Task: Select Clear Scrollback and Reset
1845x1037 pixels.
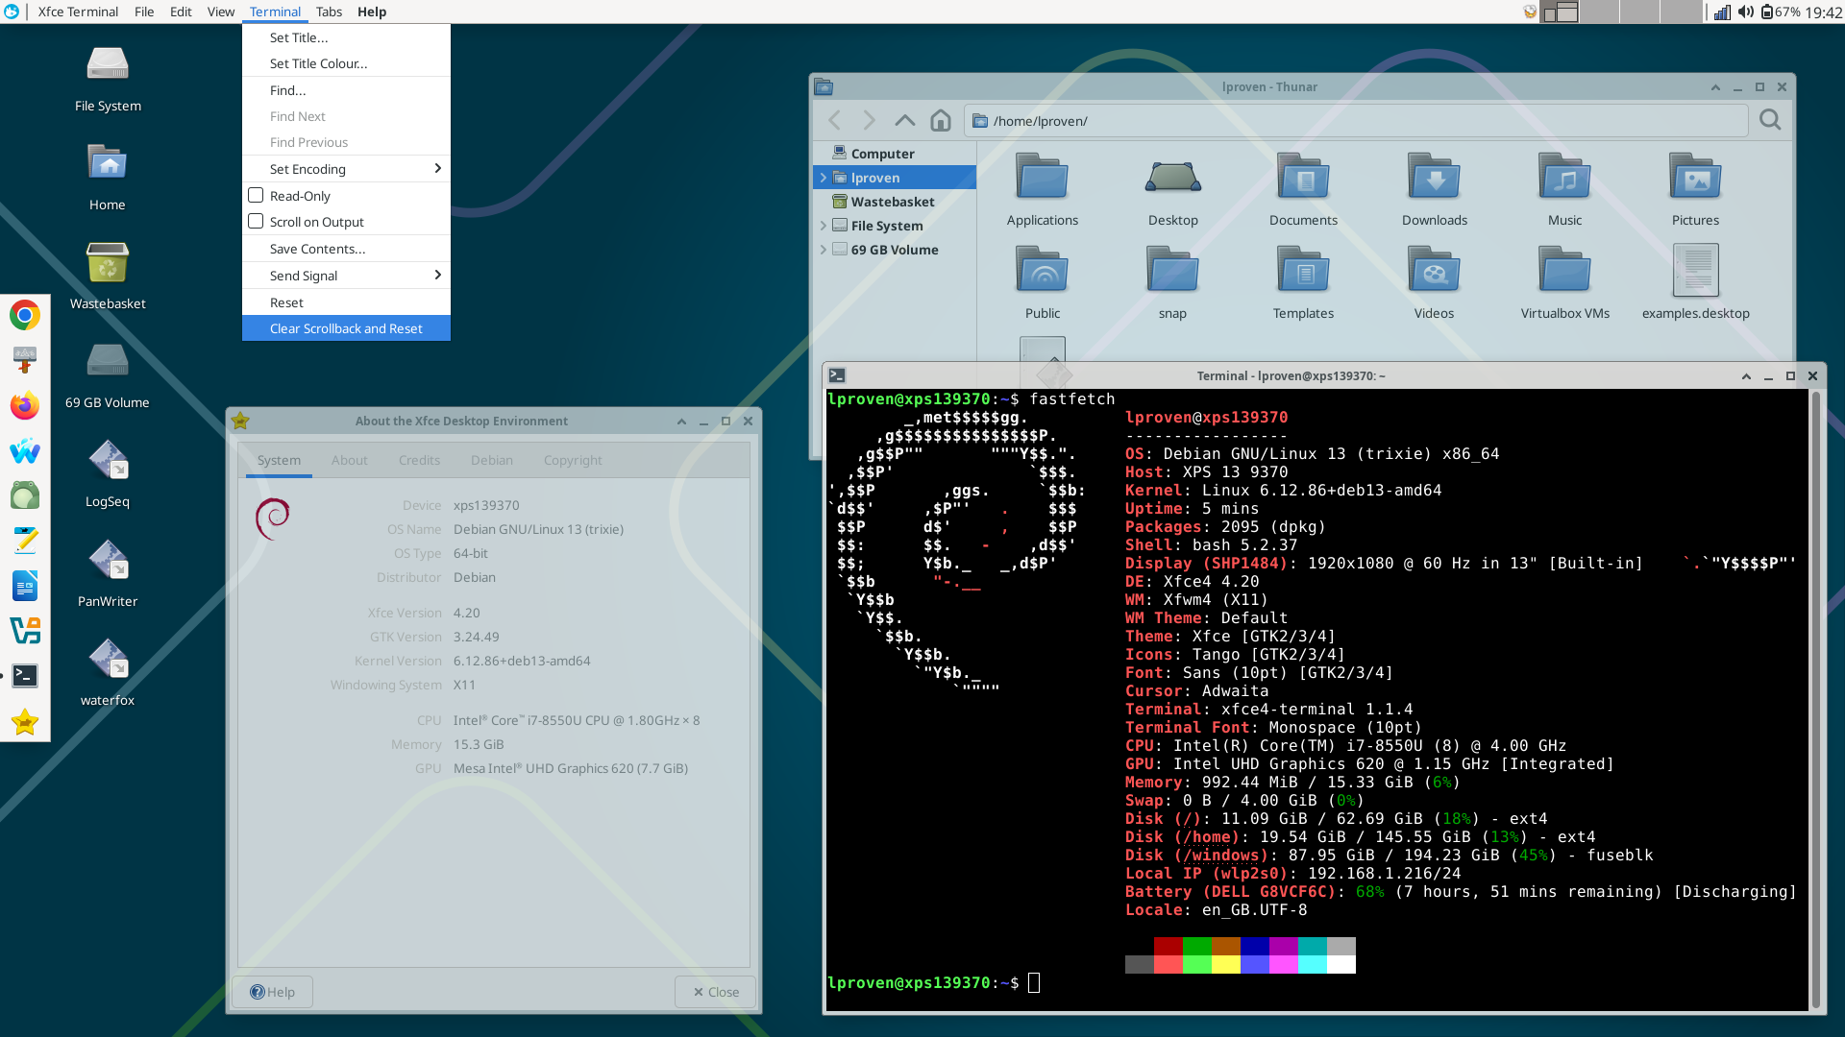Action: click(x=346, y=328)
